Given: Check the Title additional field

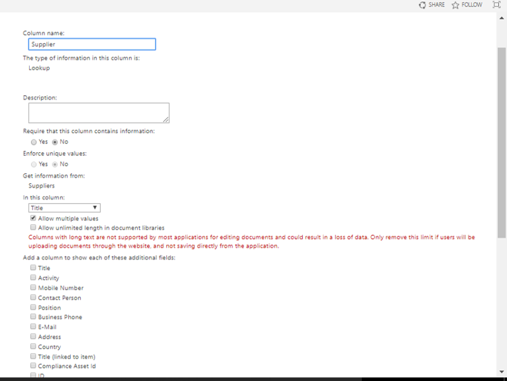Looking at the screenshot, I should click(33, 267).
